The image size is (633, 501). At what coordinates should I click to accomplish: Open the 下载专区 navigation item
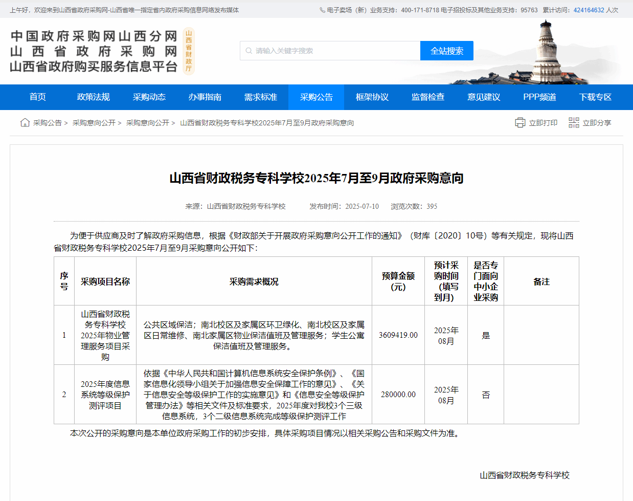tap(595, 97)
